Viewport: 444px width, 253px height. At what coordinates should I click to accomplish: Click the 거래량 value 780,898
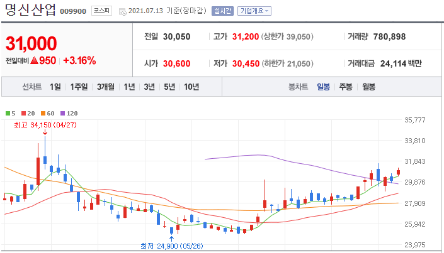click(x=389, y=36)
